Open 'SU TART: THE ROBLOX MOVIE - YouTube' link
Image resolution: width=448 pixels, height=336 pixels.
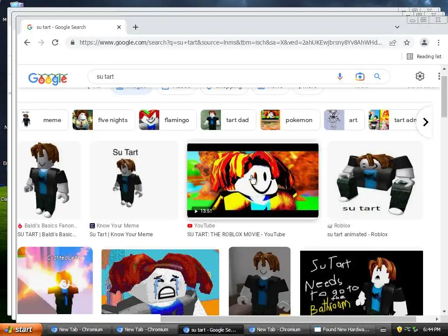click(236, 234)
